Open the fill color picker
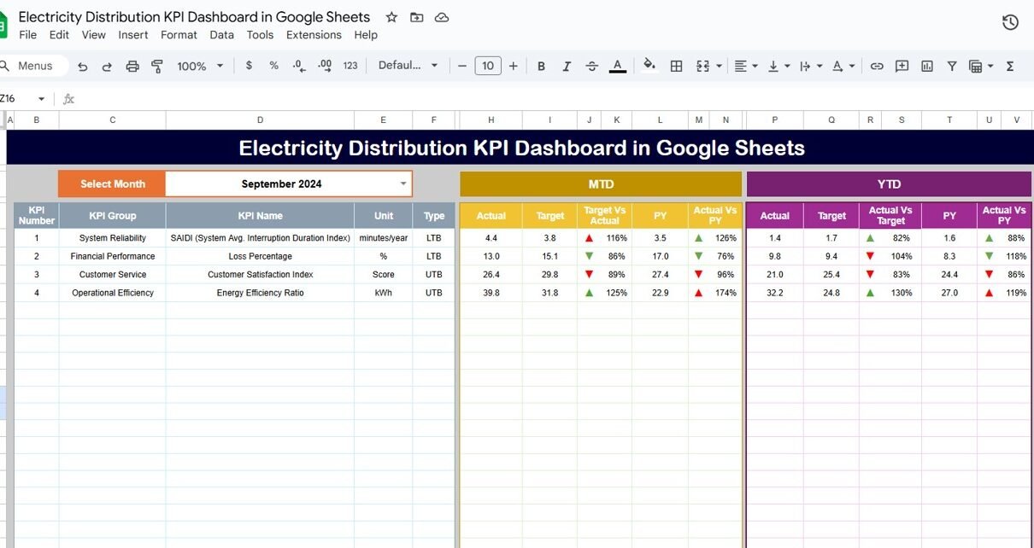This screenshot has height=548, width=1034. point(649,66)
